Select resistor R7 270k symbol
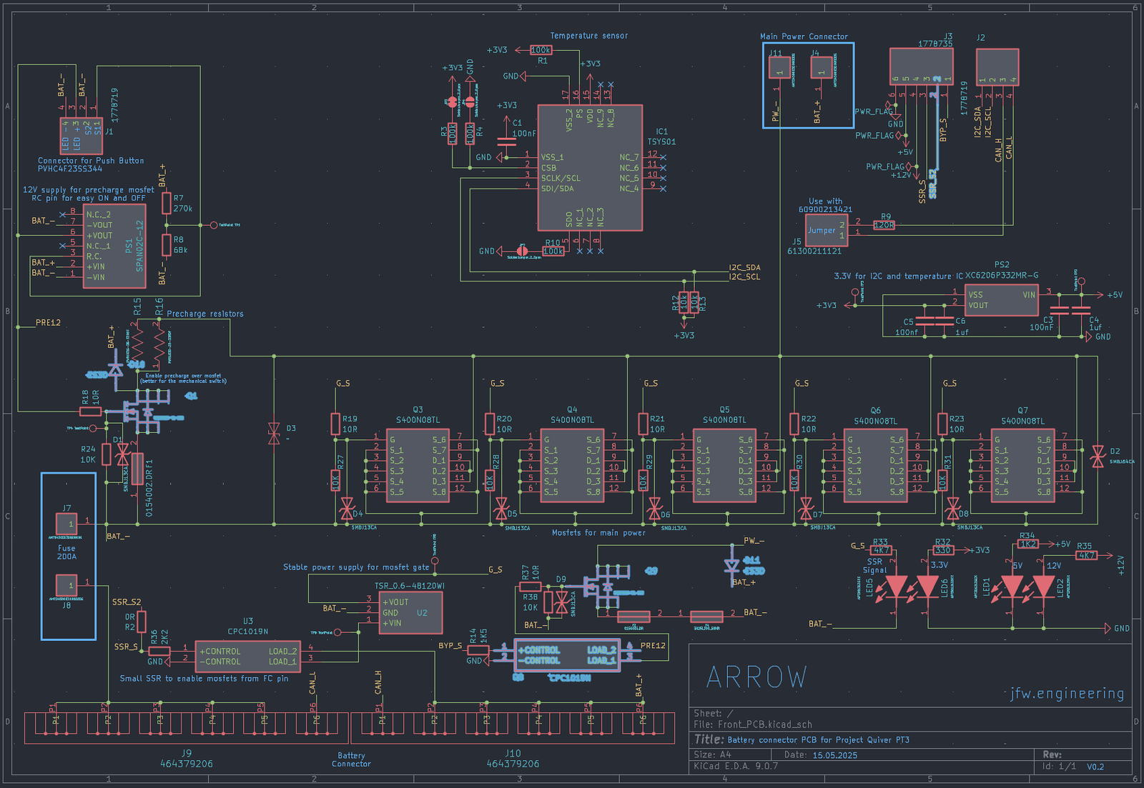The height and width of the screenshot is (788, 1144). 167,203
